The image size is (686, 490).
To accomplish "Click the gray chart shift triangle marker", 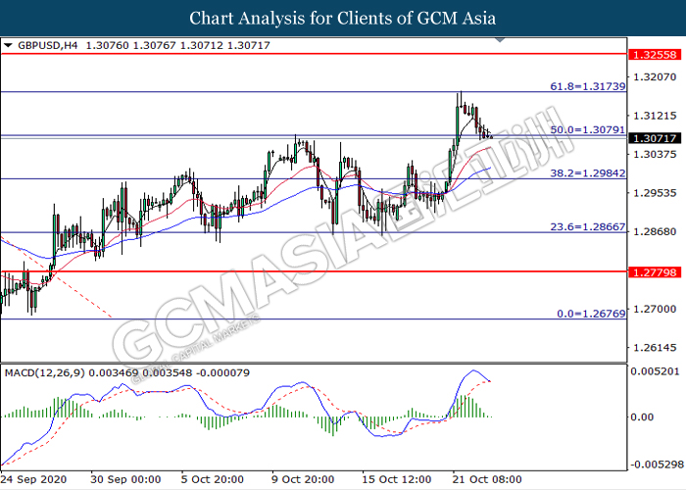I will pyautogui.click(x=501, y=42).
